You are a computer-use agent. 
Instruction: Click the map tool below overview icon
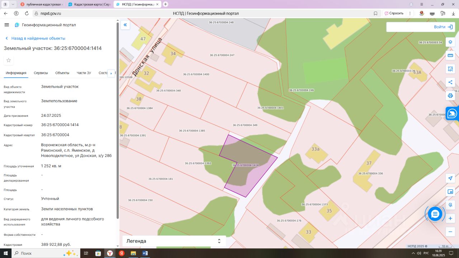pyautogui.click(x=450, y=205)
